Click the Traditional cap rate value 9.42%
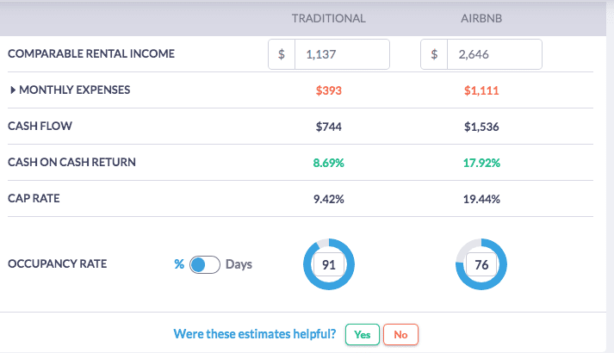The height and width of the screenshot is (353, 614). pos(329,199)
